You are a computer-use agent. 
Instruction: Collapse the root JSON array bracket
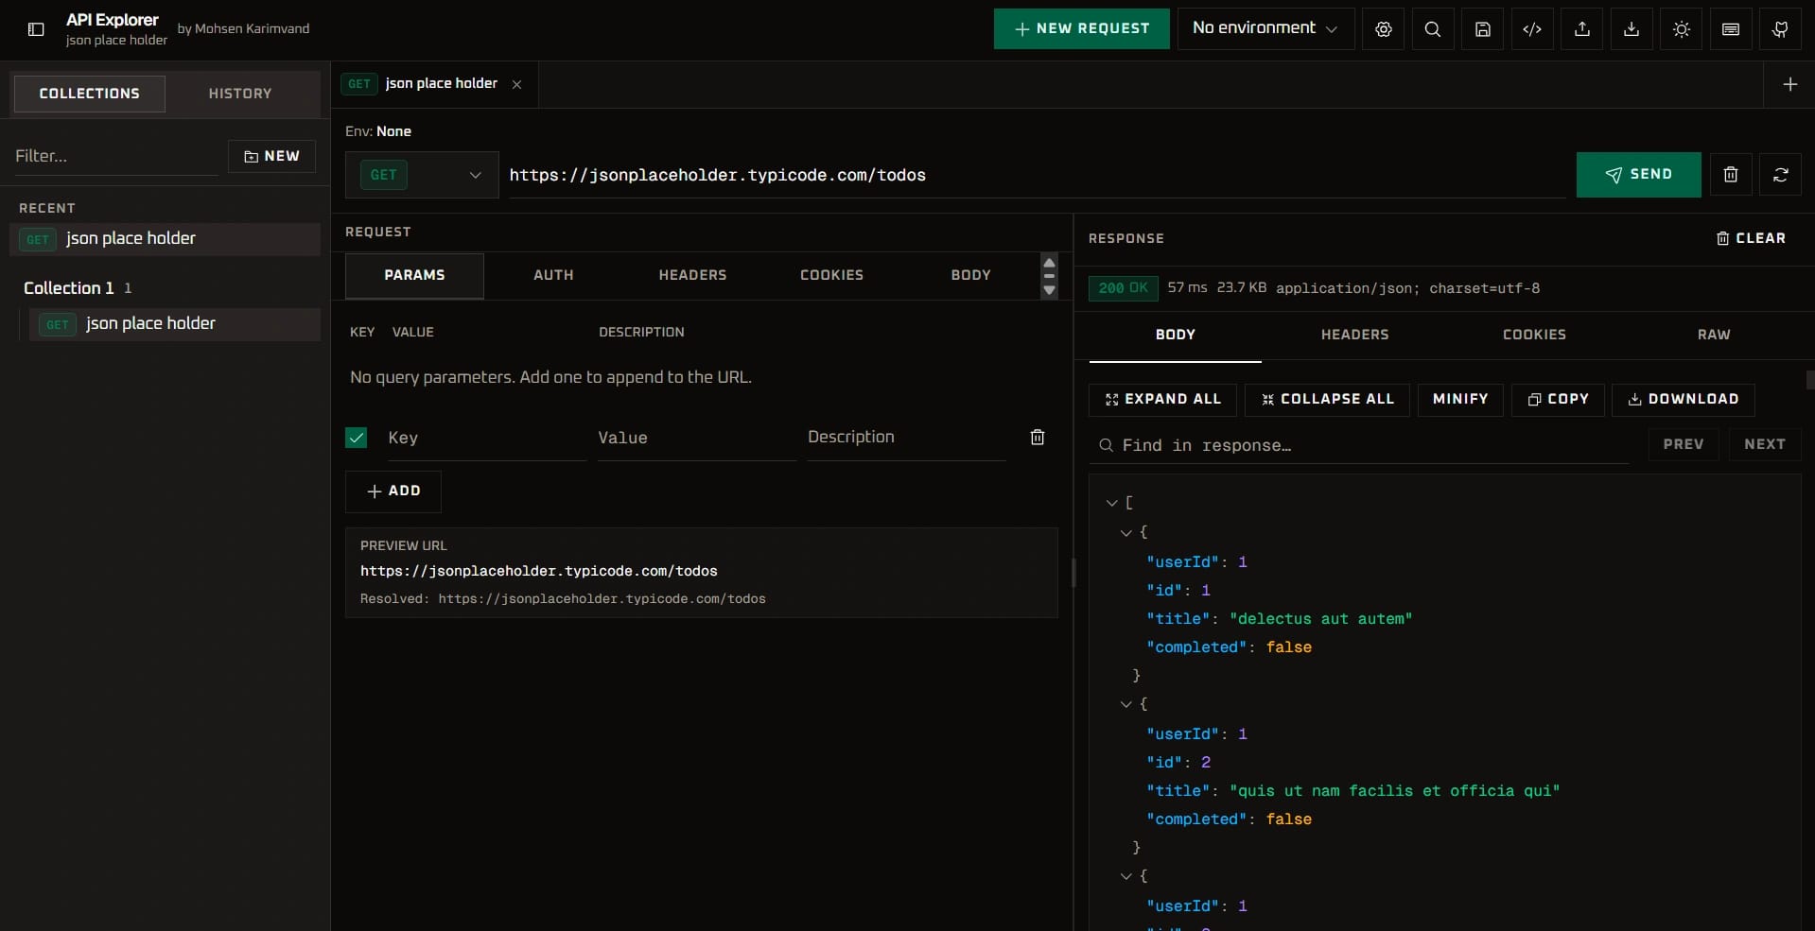1111,503
